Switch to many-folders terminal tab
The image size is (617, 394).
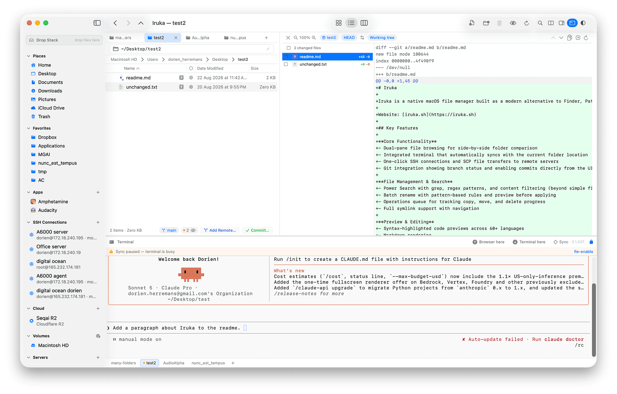point(123,363)
